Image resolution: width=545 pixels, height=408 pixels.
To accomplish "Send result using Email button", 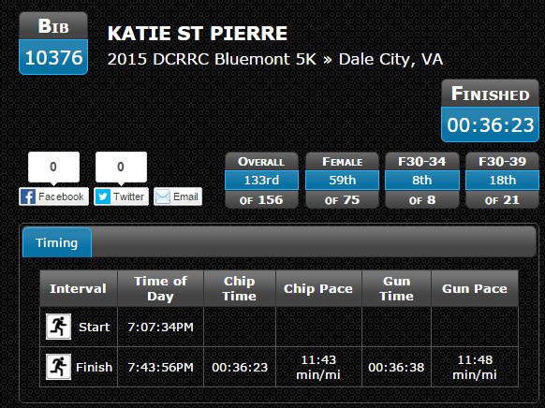I will tap(178, 197).
